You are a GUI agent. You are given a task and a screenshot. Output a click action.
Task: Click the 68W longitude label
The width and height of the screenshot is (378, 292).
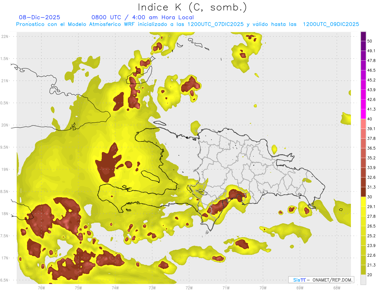(x=336, y=288)
